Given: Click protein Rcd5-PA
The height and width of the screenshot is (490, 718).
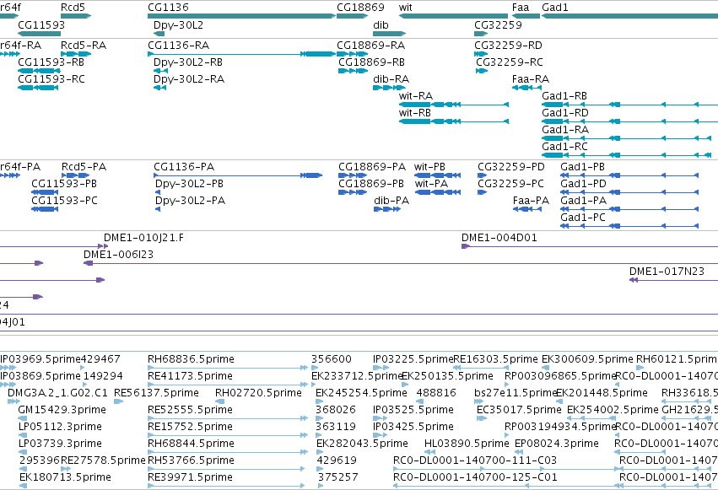Looking at the screenshot, I should pos(76,175).
